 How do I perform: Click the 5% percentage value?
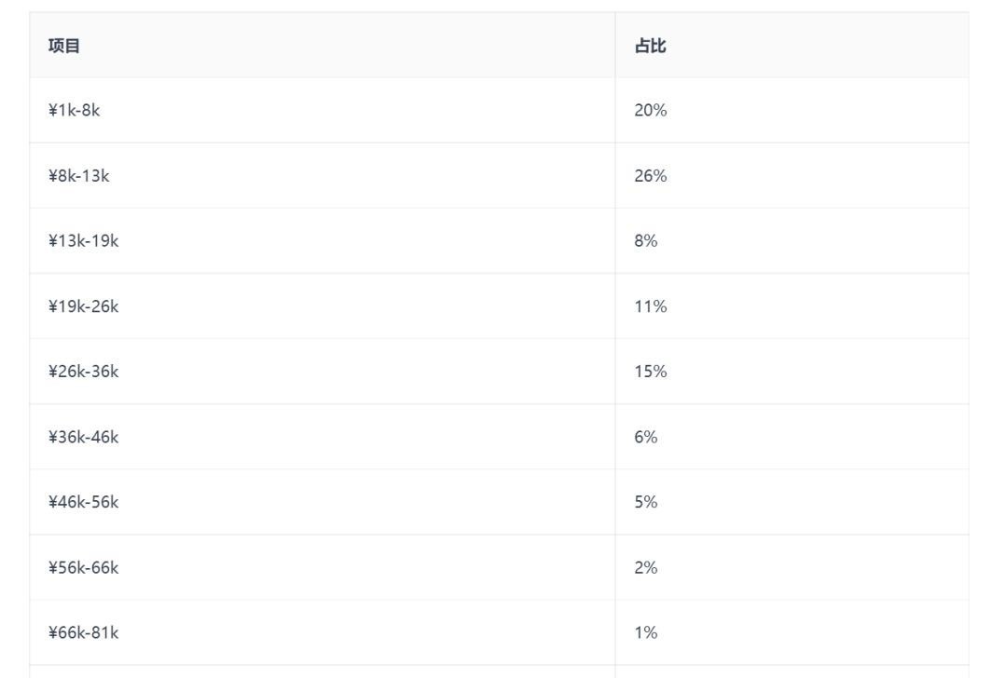pyautogui.click(x=646, y=502)
